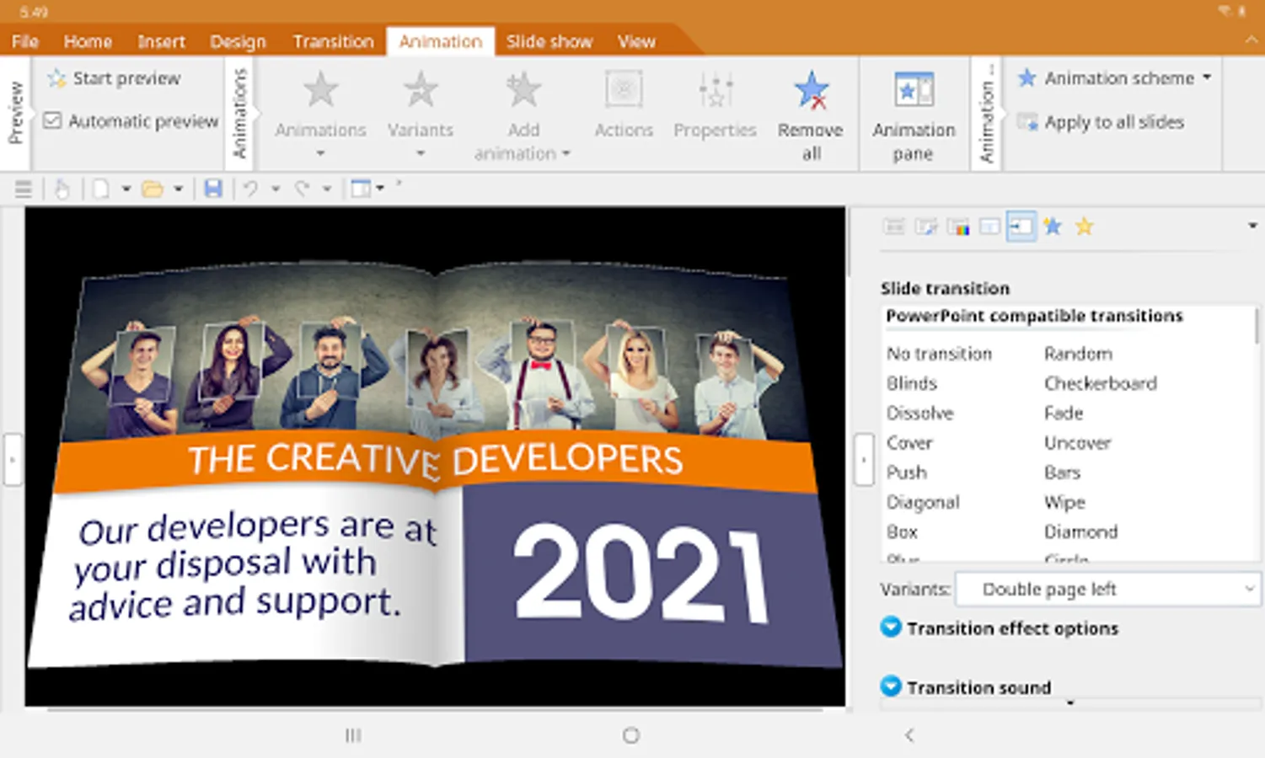Click the Start preview icon

coord(57,78)
